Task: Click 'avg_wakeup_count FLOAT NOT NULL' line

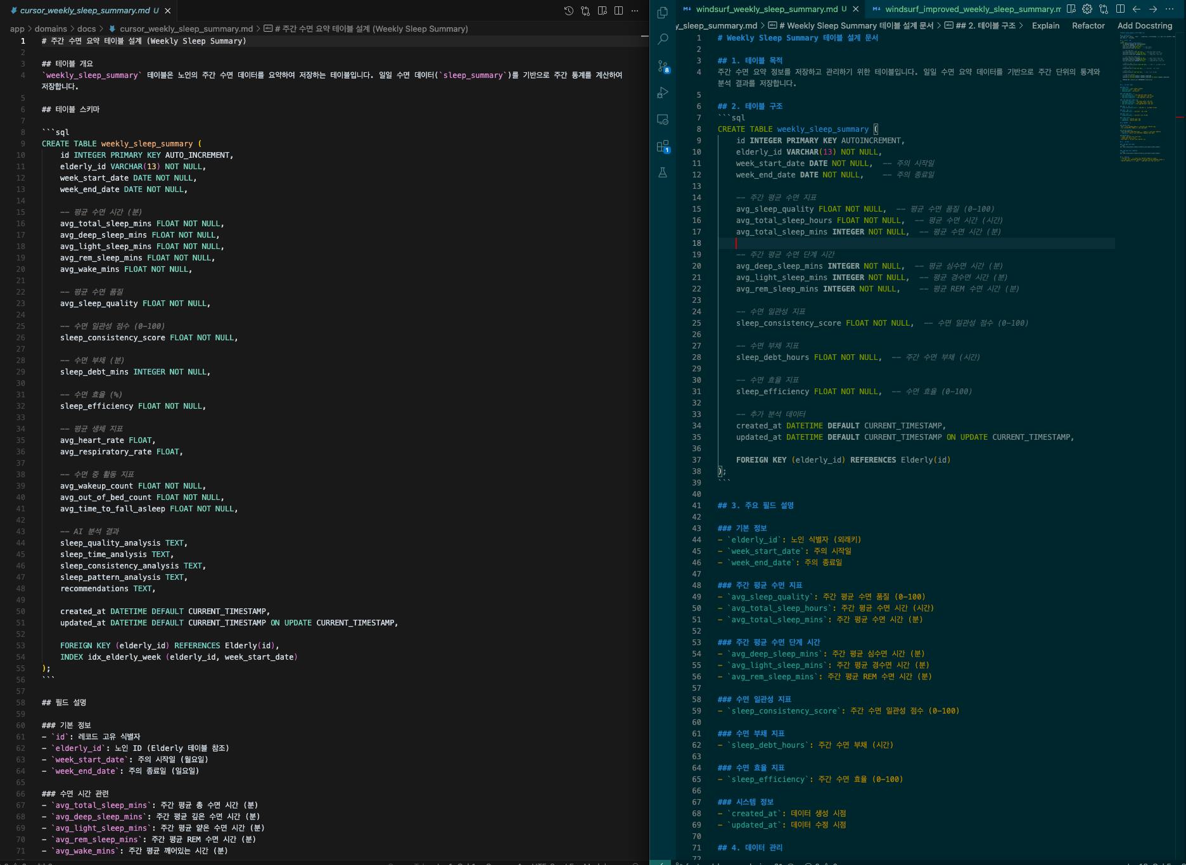Action: pyautogui.click(x=132, y=486)
